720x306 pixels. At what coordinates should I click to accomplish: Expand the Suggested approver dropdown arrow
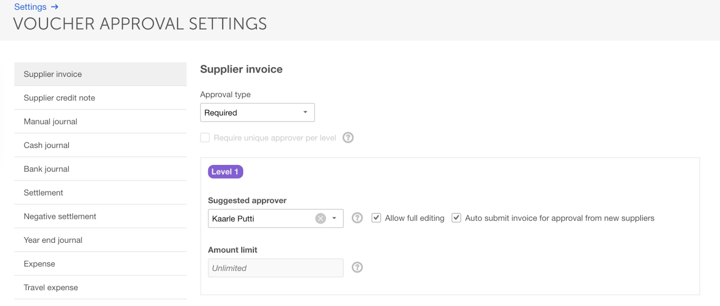334,218
